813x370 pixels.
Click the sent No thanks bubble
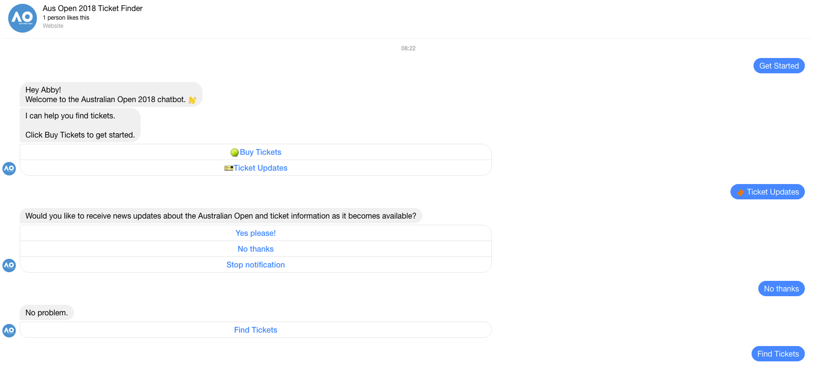pos(781,289)
